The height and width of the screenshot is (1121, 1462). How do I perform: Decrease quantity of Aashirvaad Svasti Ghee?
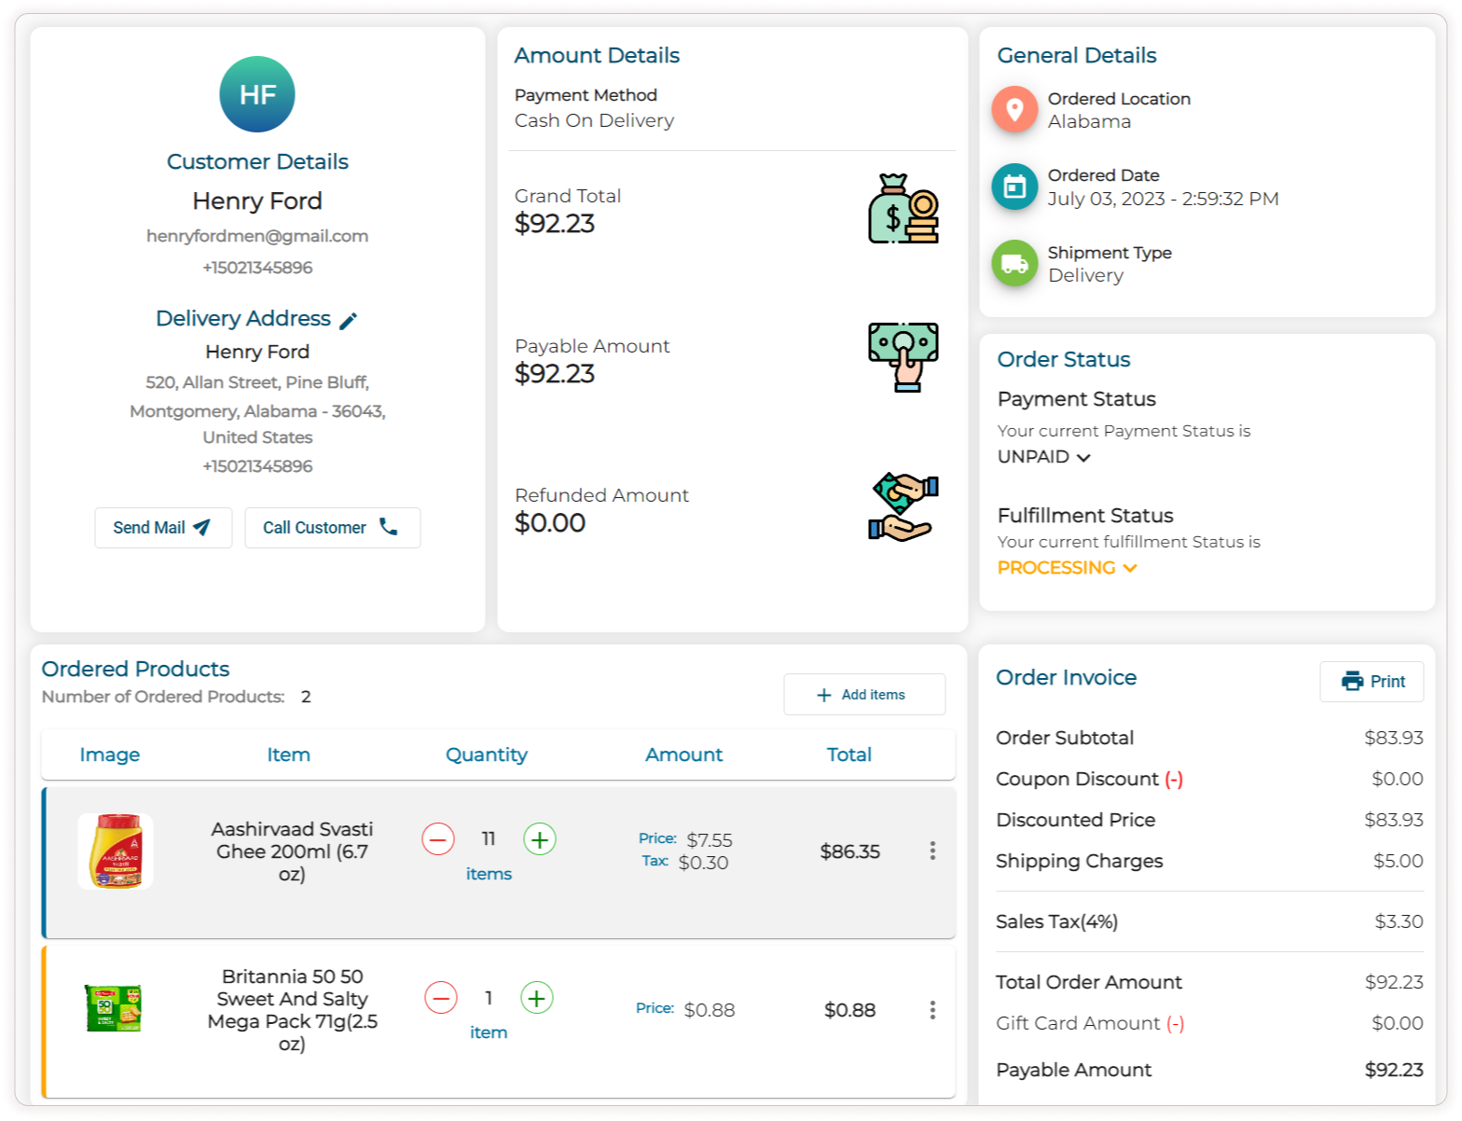point(438,839)
